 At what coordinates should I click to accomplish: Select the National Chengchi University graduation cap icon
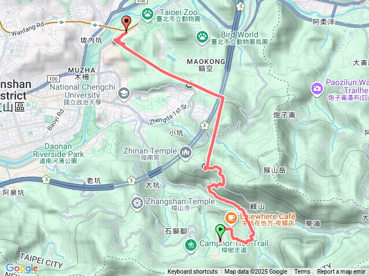point(125,94)
